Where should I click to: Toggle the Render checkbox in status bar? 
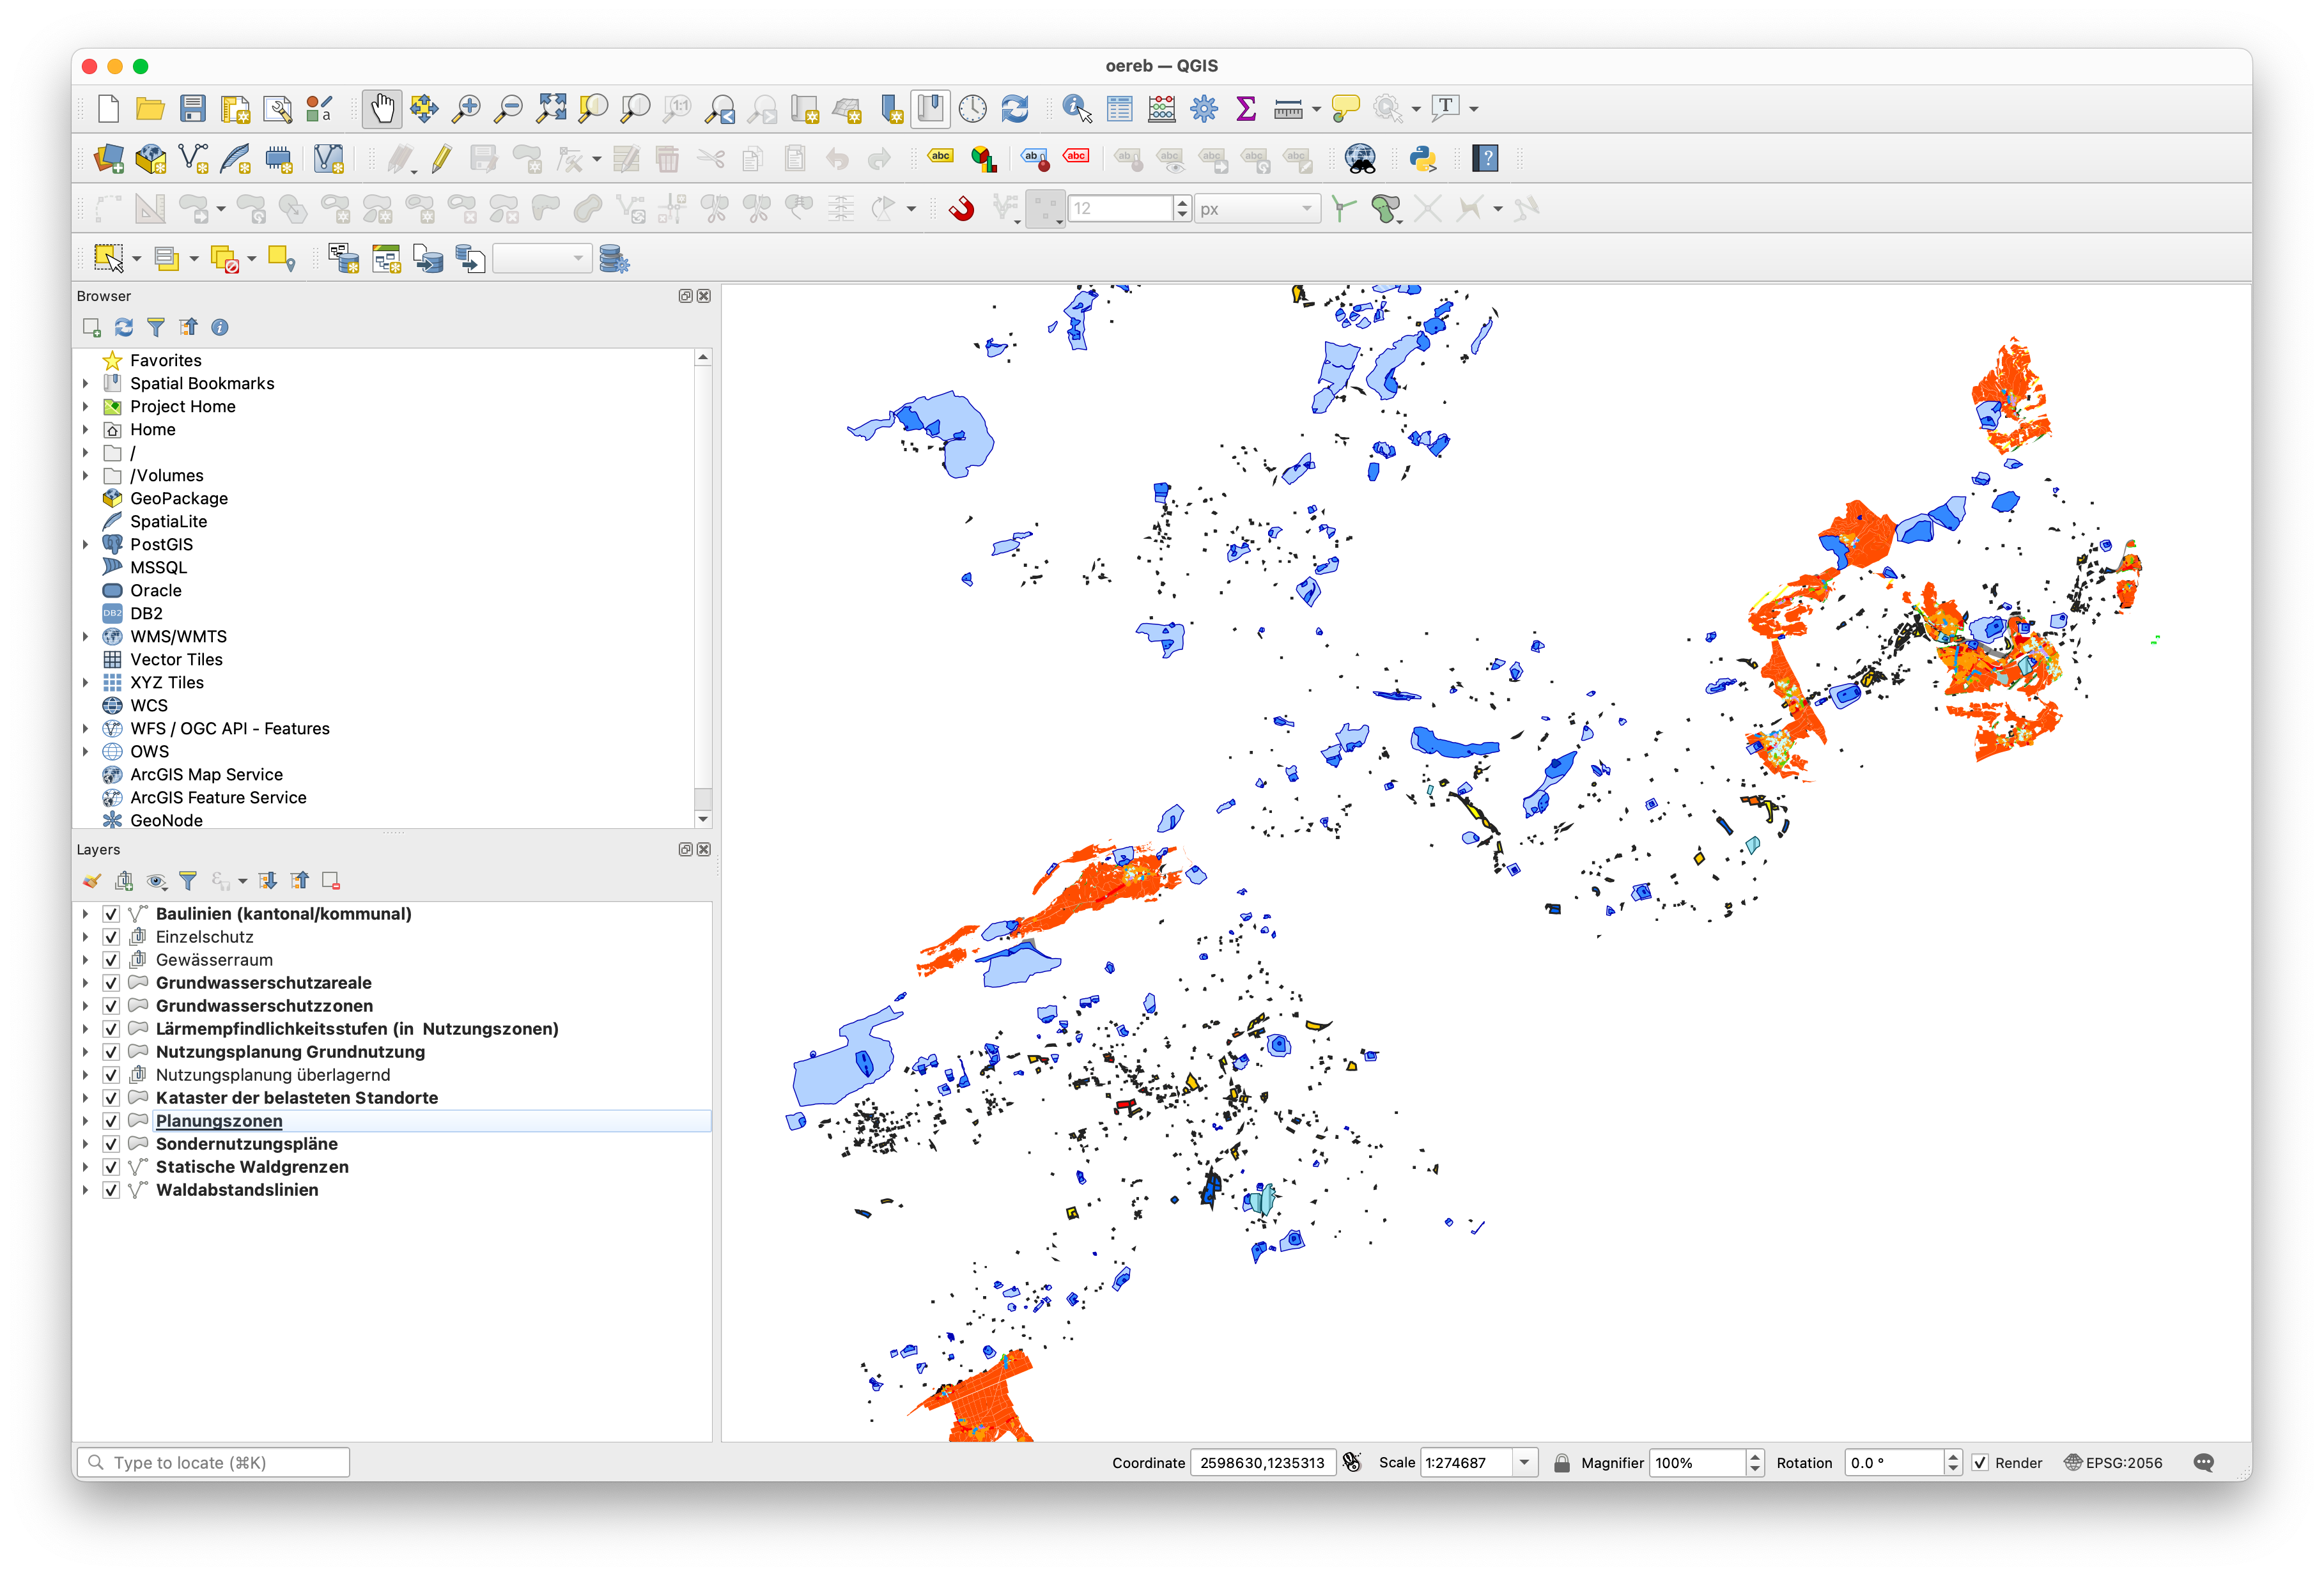click(1979, 1462)
